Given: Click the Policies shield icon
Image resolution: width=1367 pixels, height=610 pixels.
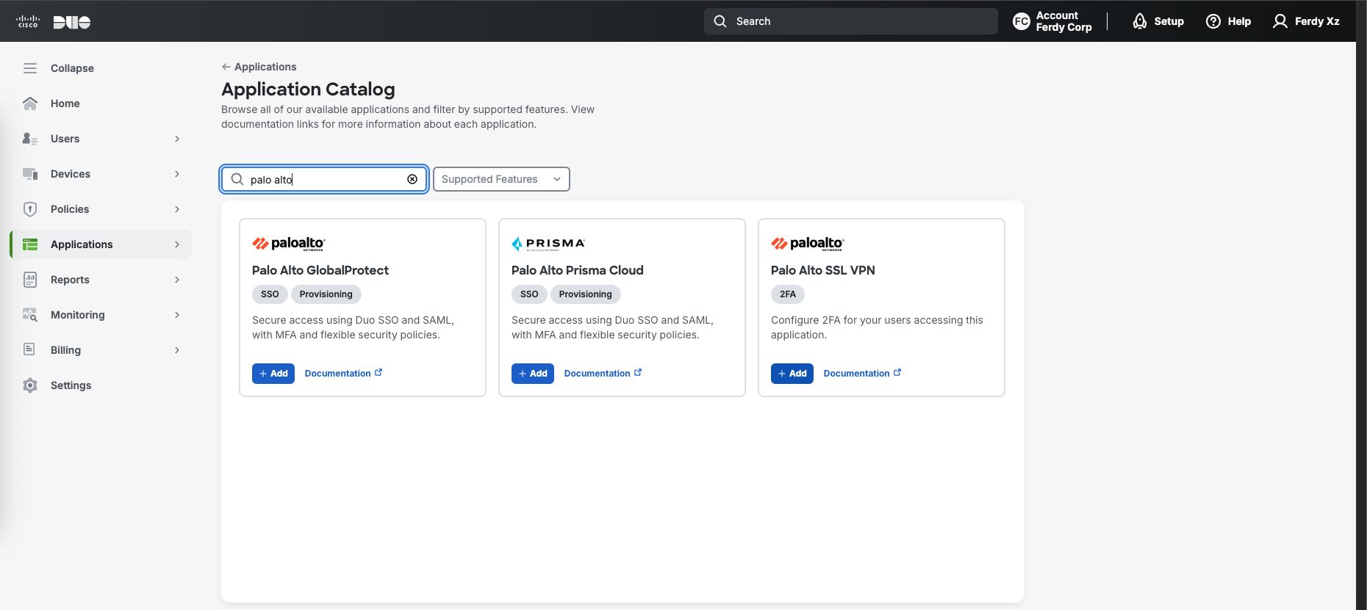Looking at the screenshot, I should click(x=30, y=209).
